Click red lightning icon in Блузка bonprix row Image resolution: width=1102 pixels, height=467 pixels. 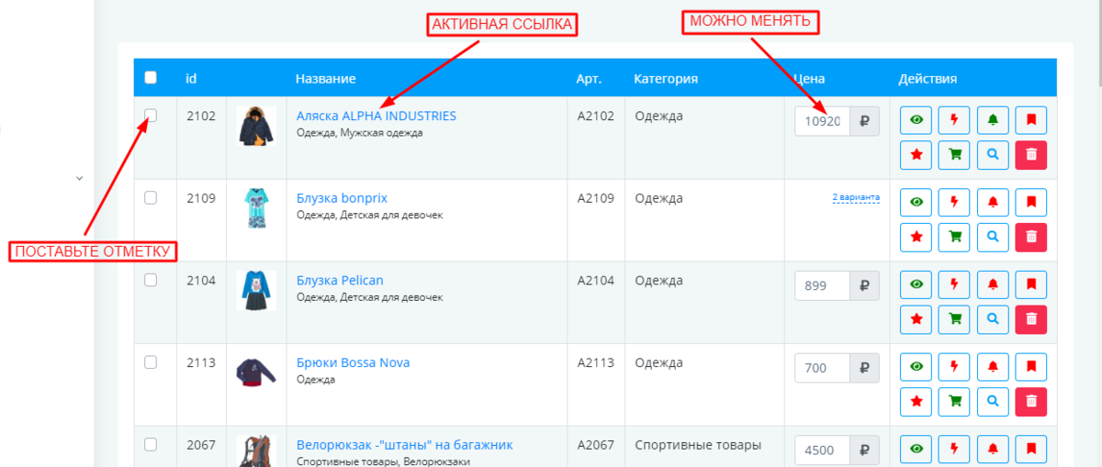pyautogui.click(x=954, y=202)
